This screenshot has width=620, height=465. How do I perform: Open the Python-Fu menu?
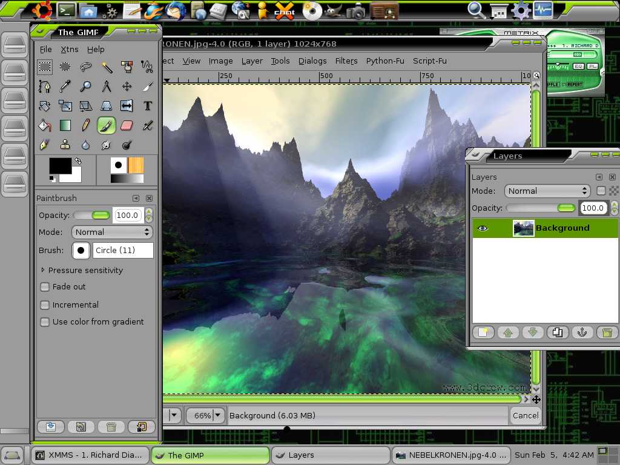pos(385,61)
